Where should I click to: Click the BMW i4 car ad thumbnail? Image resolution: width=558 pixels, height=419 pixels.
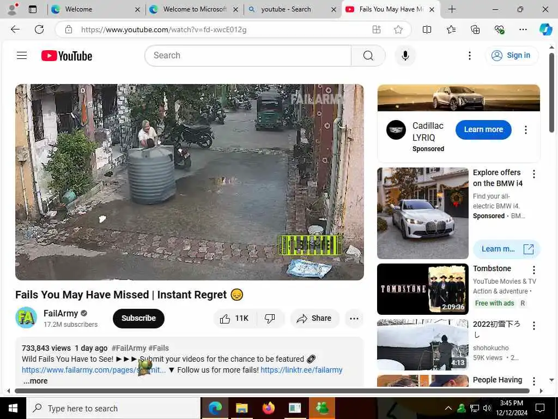pos(423,213)
